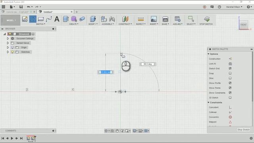The height and width of the screenshot is (143, 254).
Task: Open the comments notification icon
Action: click(x=212, y=7)
